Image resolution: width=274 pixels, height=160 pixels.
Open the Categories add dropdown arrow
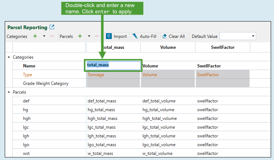tap(44, 36)
